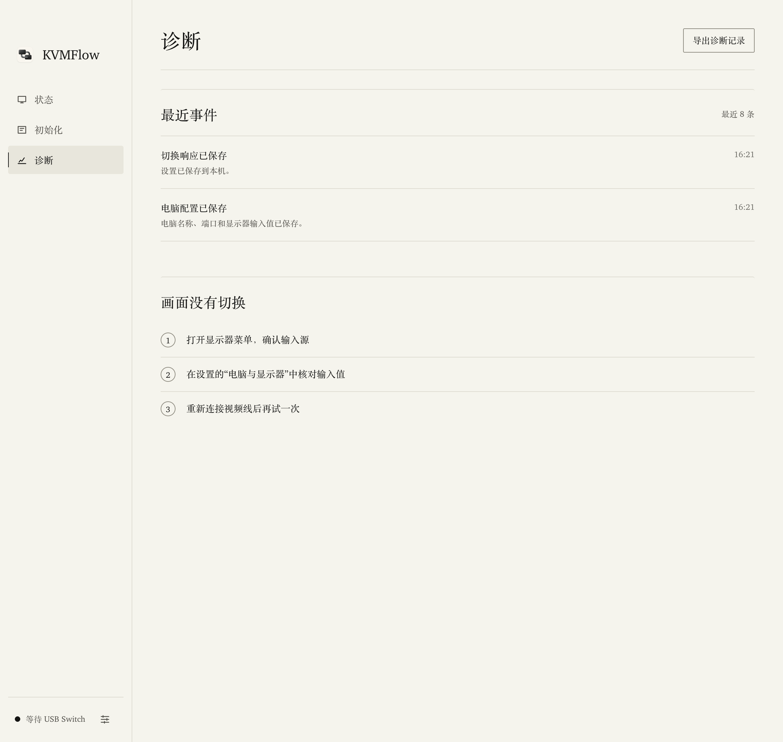Image resolution: width=783 pixels, height=742 pixels.
Task: Open settings via the sliders icon
Action: tap(105, 719)
